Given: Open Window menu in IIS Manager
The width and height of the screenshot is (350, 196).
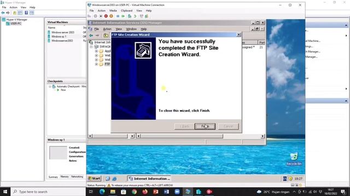Looking at the screenshot, I should click(131, 29).
